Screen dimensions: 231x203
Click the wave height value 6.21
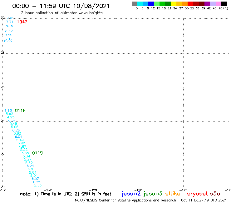[30, 166]
